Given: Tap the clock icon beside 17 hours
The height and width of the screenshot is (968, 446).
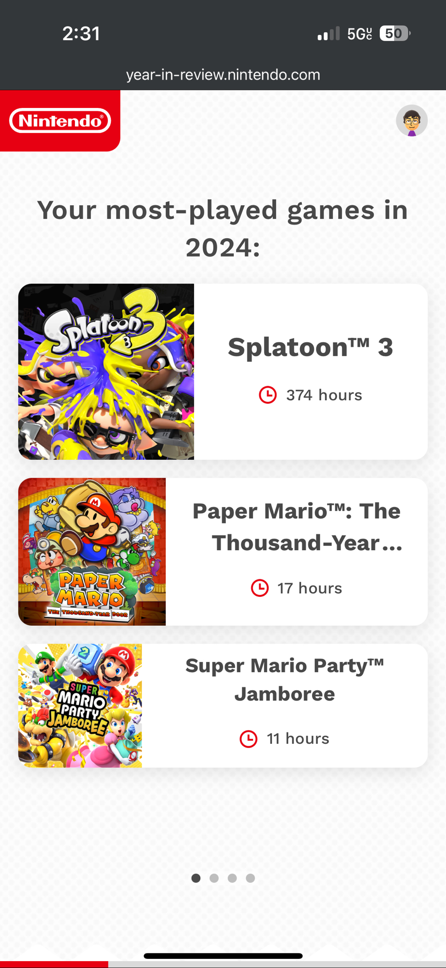Looking at the screenshot, I should tap(260, 588).
